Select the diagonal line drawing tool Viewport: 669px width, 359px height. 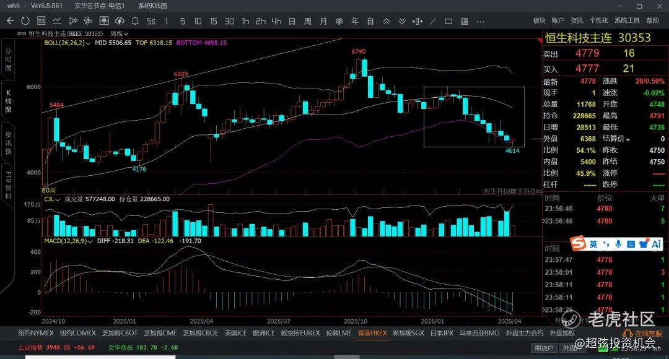[433, 21]
